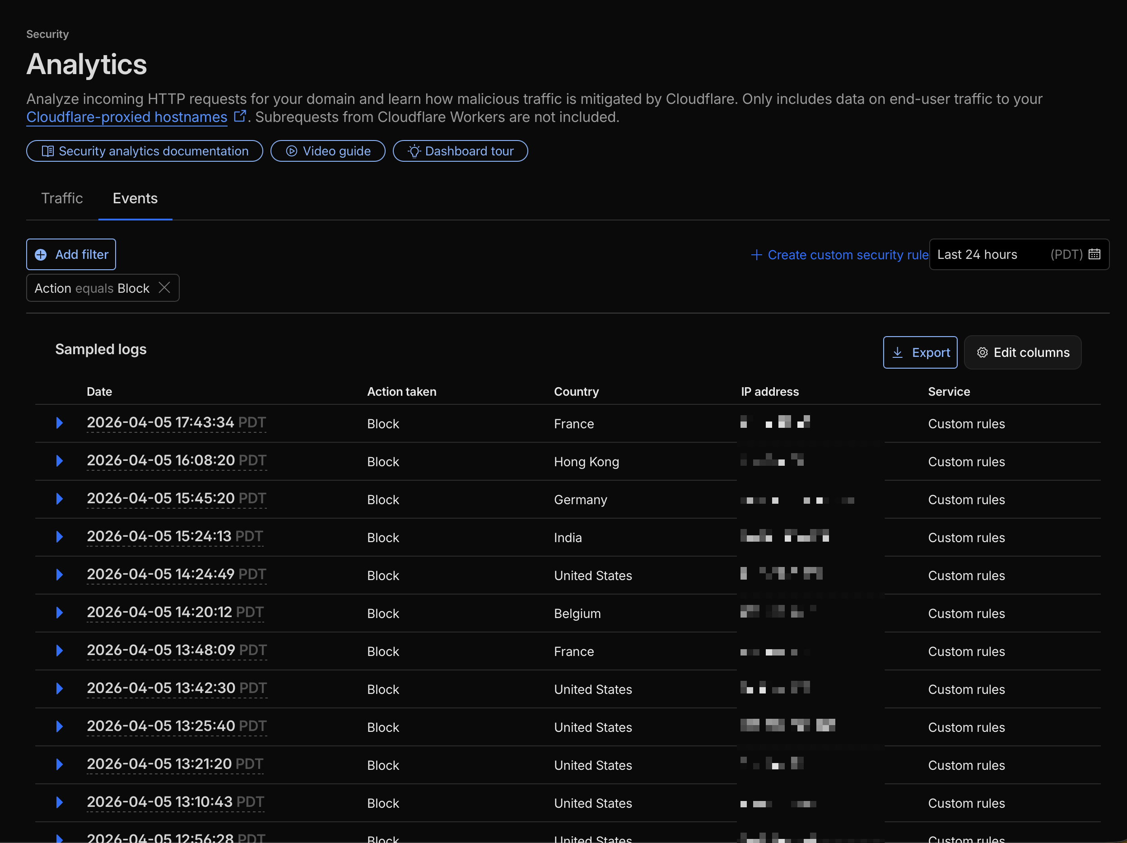Click the Video guide button
Image resolution: width=1127 pixels, height=843 pixels.
pos(328,151)
